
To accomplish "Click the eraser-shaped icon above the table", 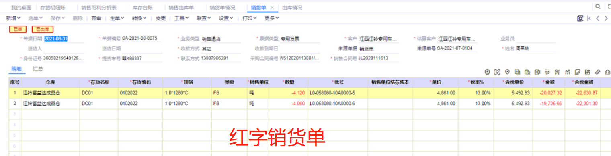I will tap(597, 72).
